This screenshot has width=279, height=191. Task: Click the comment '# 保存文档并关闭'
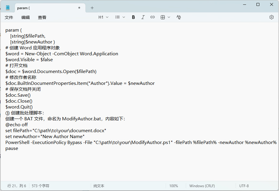(x=23, y=89)
